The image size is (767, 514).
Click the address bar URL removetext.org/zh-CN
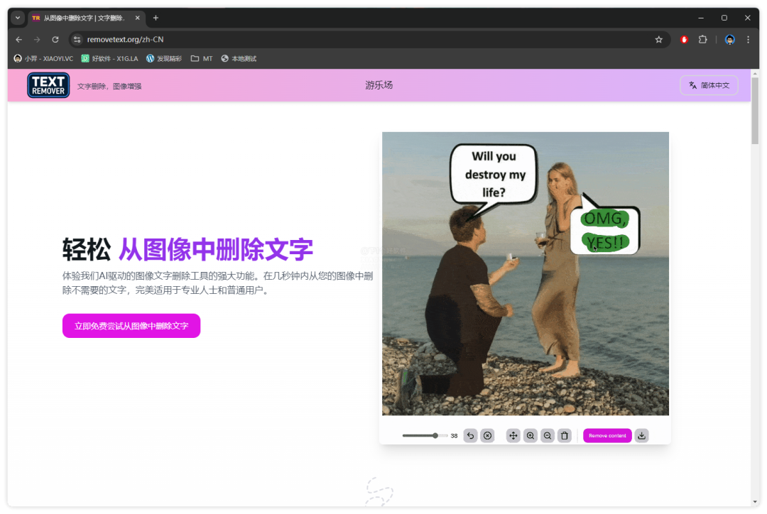[x=125, y=40]
